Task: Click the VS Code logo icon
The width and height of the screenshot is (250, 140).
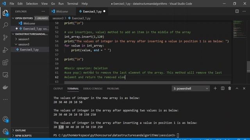Action: pyautogui.click(x=4, y=3)
